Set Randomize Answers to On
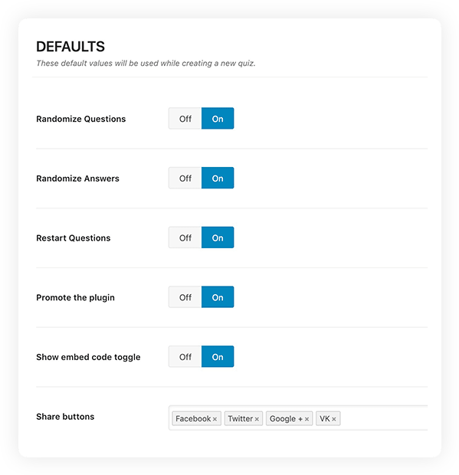 (x=218, y=178)
